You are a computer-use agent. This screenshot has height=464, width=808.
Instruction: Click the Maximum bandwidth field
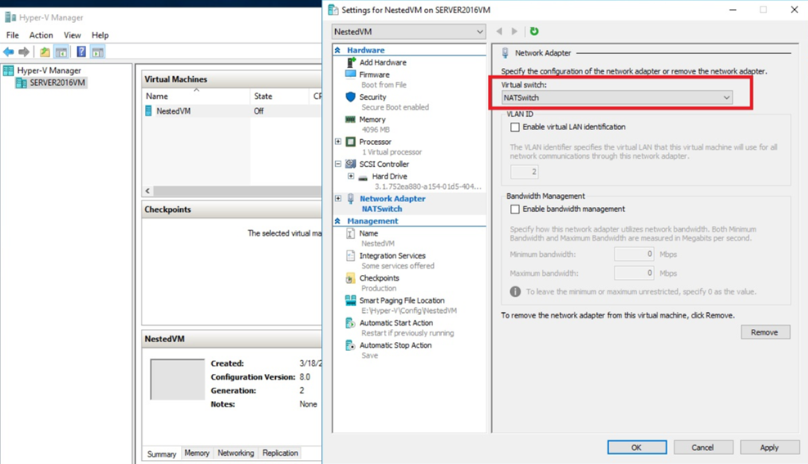(634, 273)
